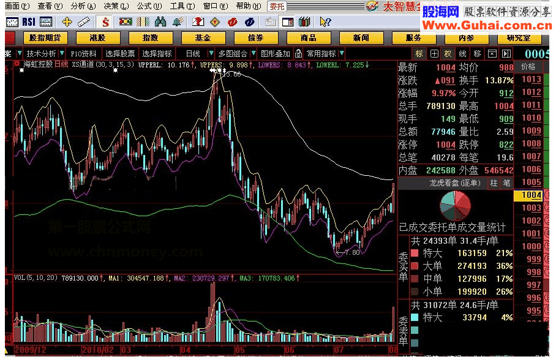
Task: Open the 查看(V) menu
Action: click(x=50, y=6)
